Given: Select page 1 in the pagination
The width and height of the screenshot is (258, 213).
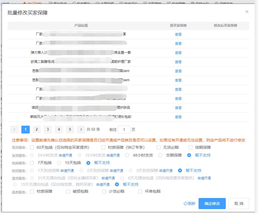Looking at the screenshot, I should click(x=26, y=130).
